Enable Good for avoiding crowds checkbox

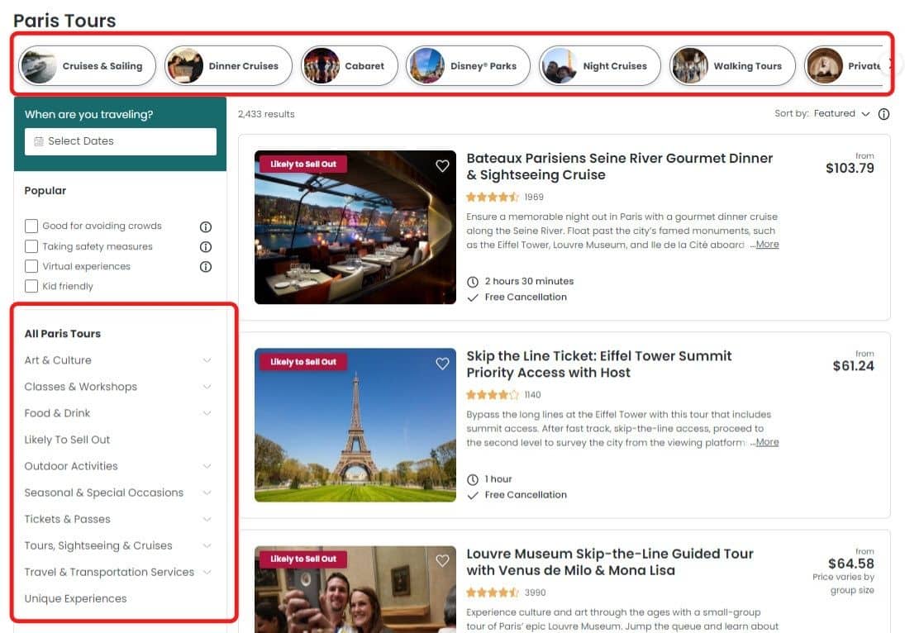pos(31,226)
